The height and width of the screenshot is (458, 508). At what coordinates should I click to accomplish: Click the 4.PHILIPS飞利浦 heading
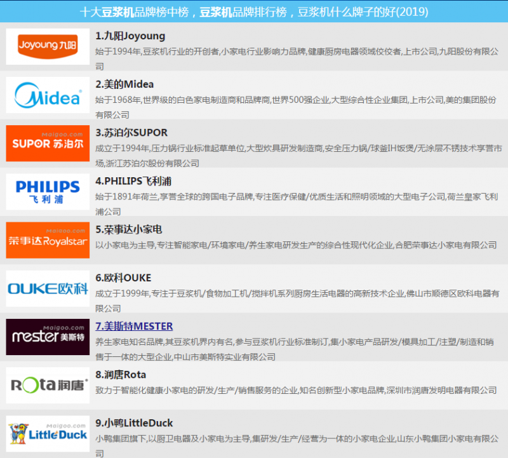(133, 181)
